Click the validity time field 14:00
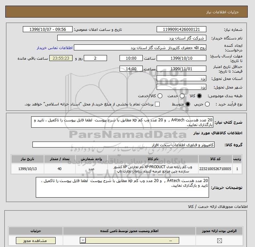 (x=131, y=69)
